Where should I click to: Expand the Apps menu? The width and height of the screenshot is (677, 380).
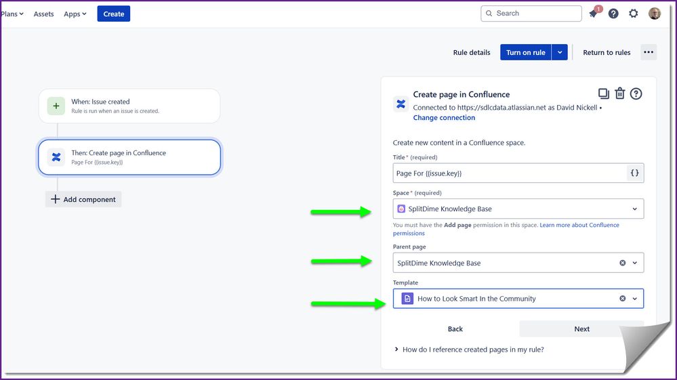pos(75,14)
